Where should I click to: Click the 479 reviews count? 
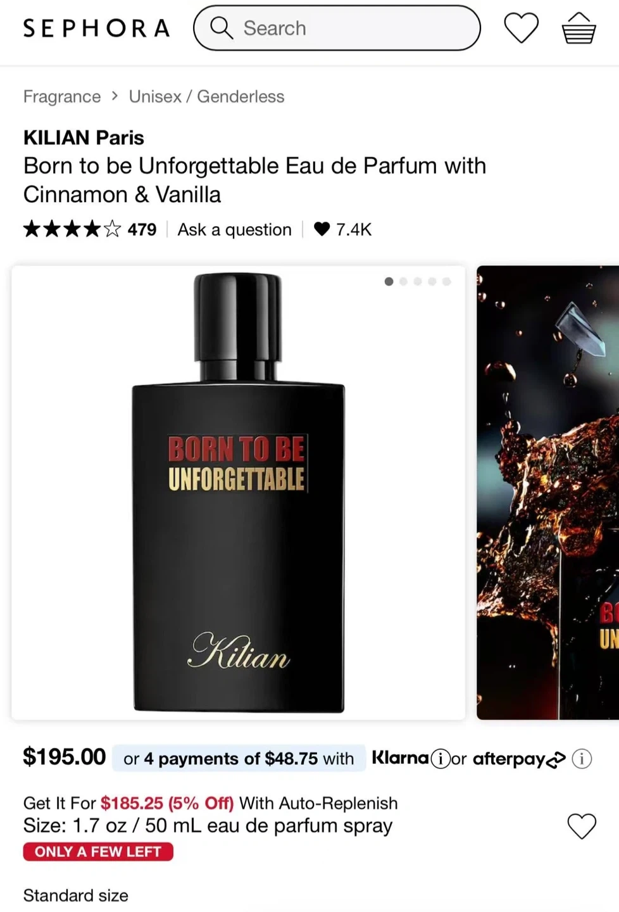coord(142,229)
